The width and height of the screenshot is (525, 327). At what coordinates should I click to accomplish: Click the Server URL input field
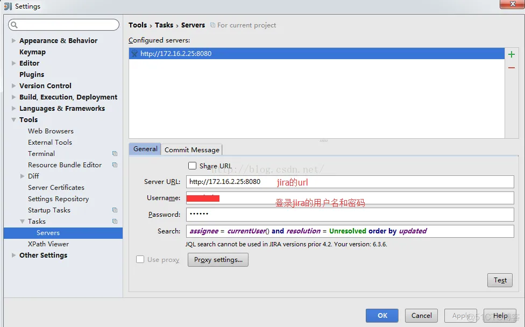[350, 182]
